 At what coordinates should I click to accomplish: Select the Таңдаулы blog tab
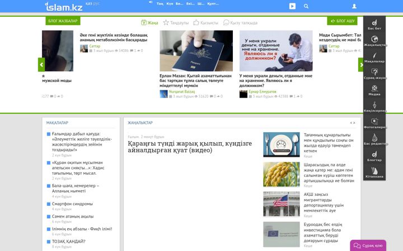click(176, 23)
